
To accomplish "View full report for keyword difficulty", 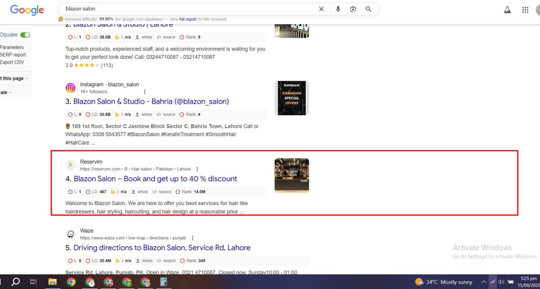I will (x=188, y=19).
